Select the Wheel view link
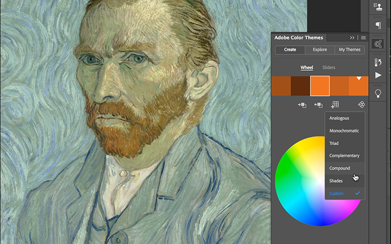391x244 pixels. pos(307,68)
